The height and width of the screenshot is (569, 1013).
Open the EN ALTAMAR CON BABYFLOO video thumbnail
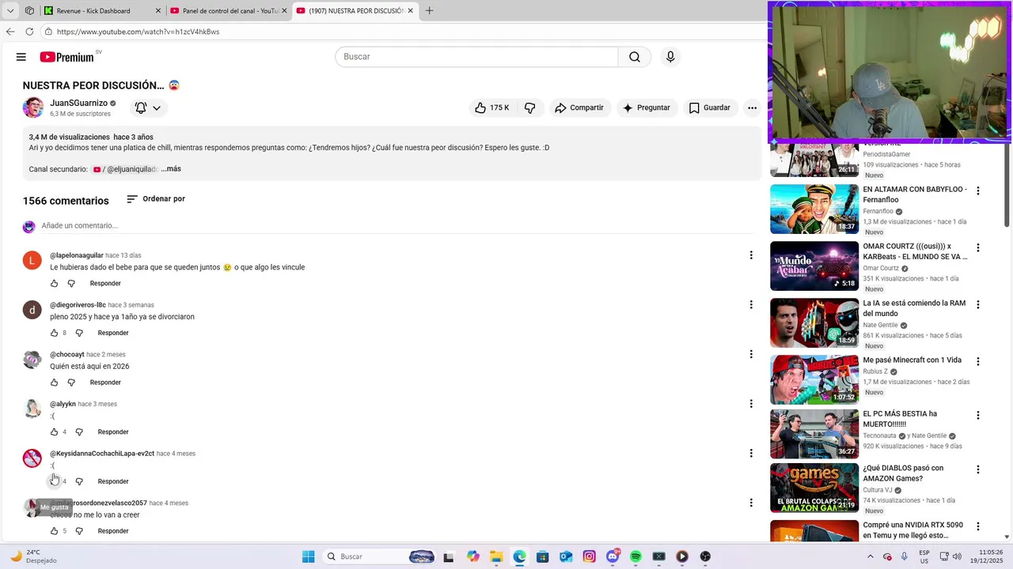(x=814, y=209)
